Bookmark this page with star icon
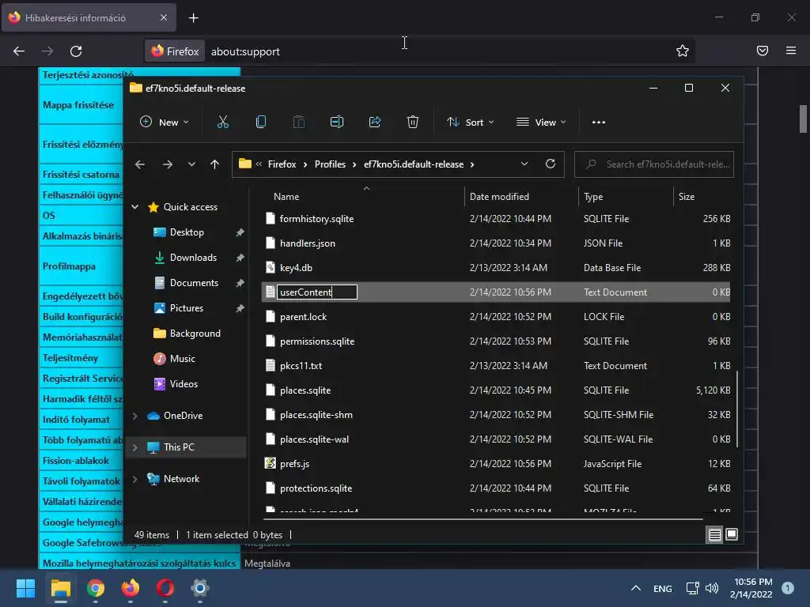Screen dimensions: 810x607 [682, 51]
